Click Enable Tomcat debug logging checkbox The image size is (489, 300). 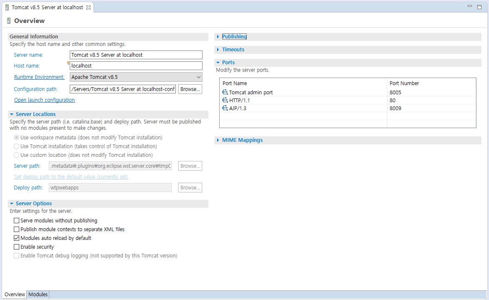point(17,255)
